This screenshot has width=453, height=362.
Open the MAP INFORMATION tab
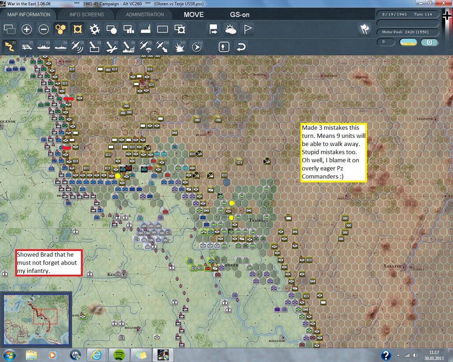pyautogui.click(x=29, y=14)
